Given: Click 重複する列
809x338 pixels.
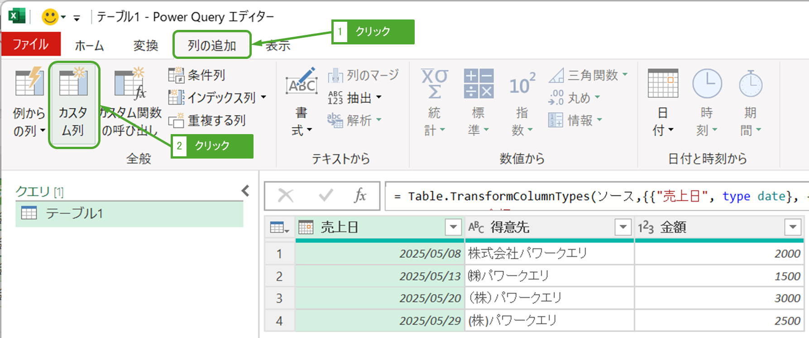Looking at the screenshot, I should tap(207, 121).
